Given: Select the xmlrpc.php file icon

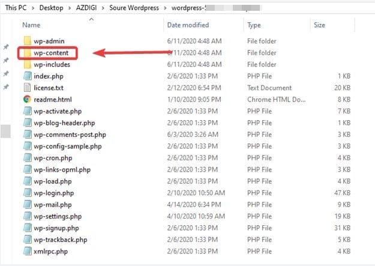Looking at the screenshot, I should [27, 252].
